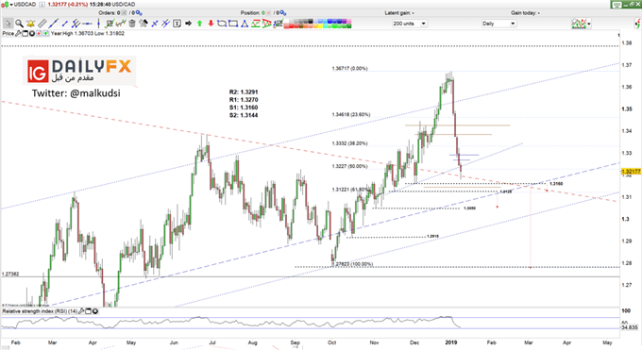Draw a rectangle shape
The image size is (642, 350).
pos(233,24)
